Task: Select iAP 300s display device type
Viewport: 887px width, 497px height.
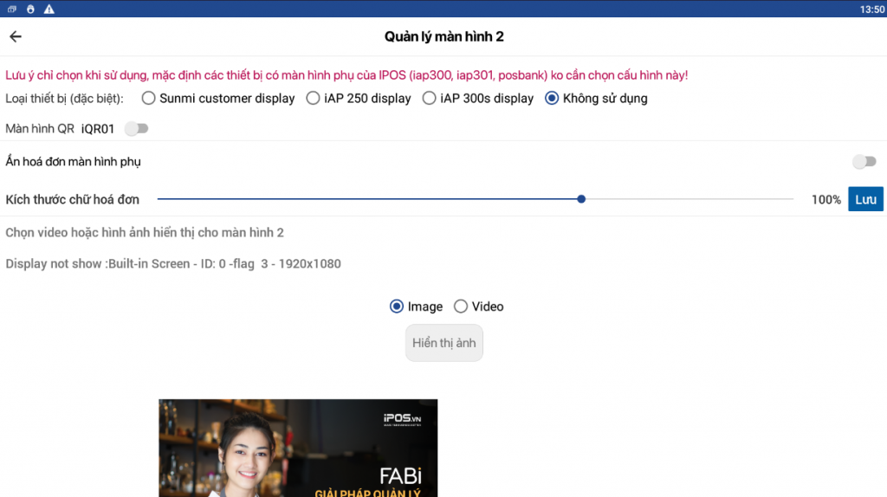Action: pyautogui.click(x=429, y=99)
